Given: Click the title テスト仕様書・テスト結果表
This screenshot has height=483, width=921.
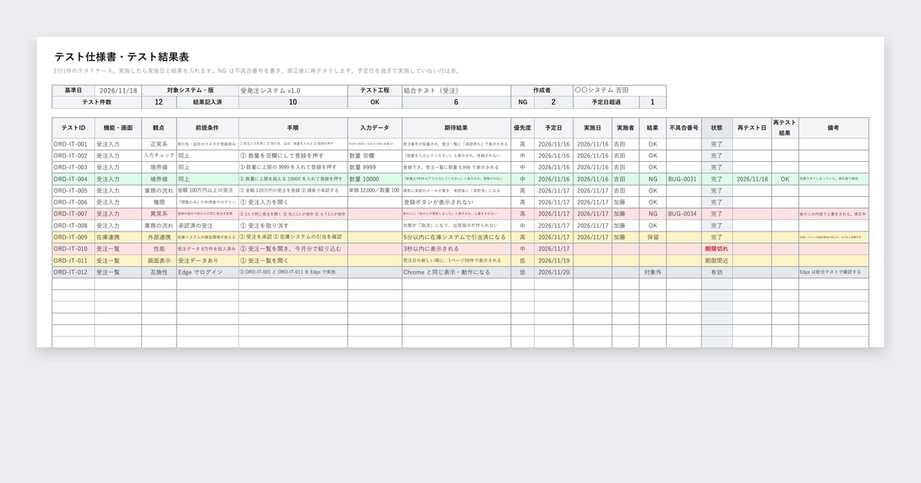Looking at the screenshot, I should 122,57.
